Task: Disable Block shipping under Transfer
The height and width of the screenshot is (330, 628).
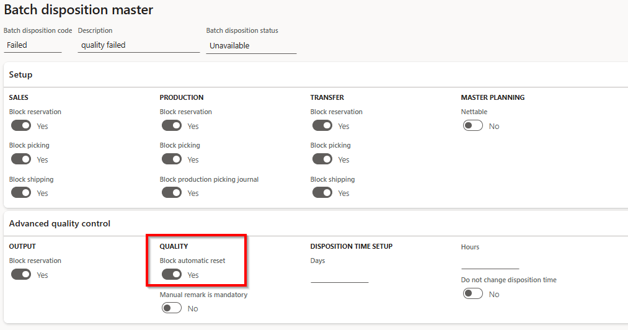Action: (x=322, y=193)
